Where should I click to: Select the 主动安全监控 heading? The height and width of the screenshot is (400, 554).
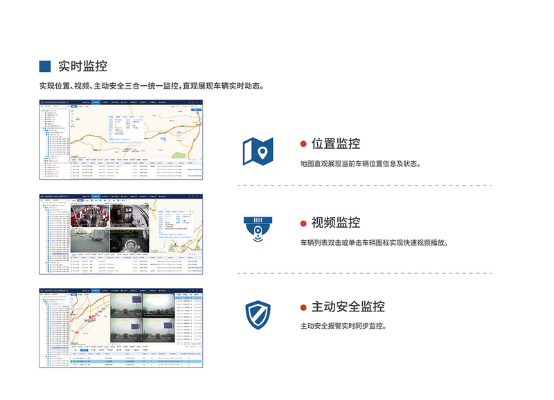tap(348, 307)
